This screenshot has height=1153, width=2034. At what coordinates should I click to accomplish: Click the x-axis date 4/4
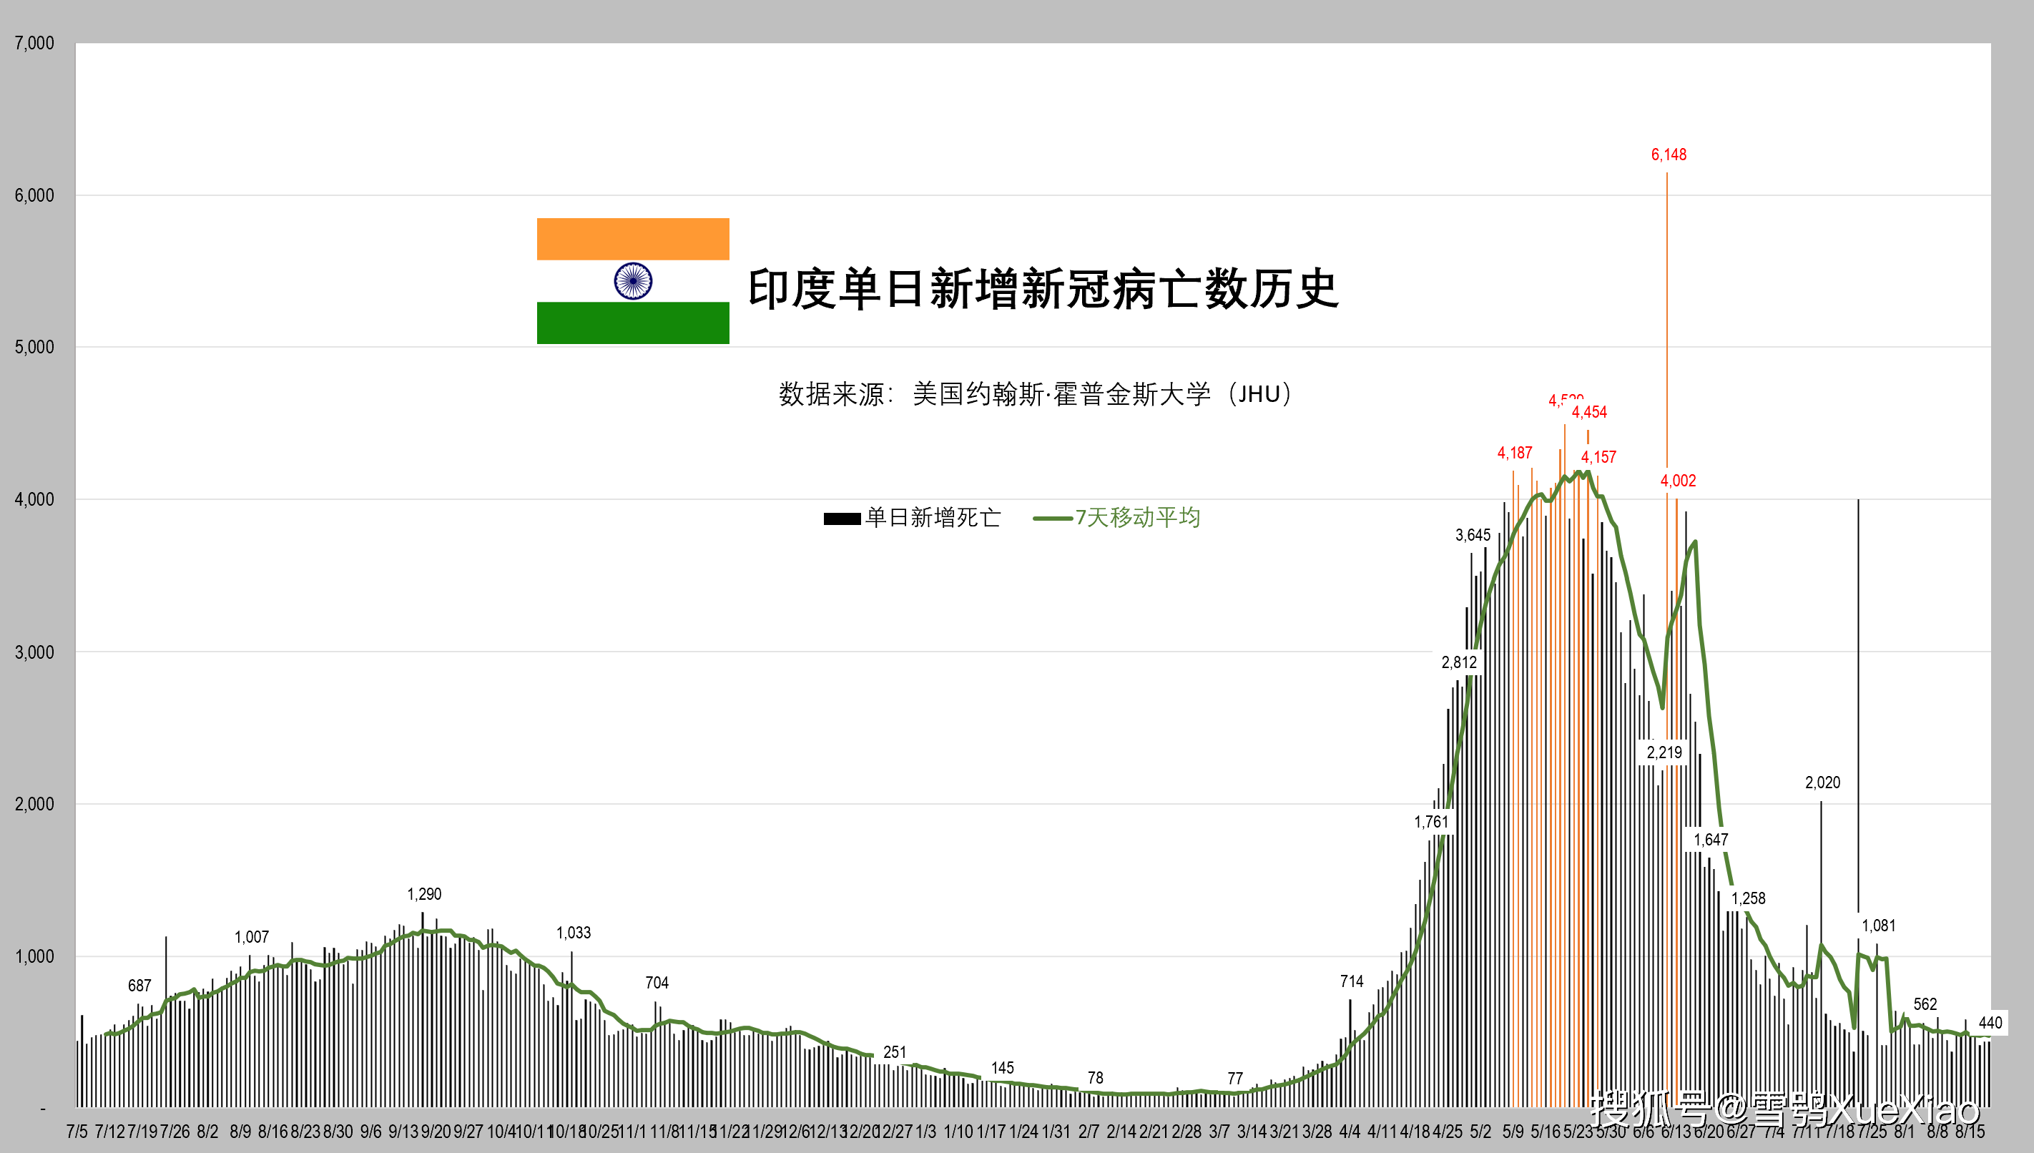coord(1350,1132)
